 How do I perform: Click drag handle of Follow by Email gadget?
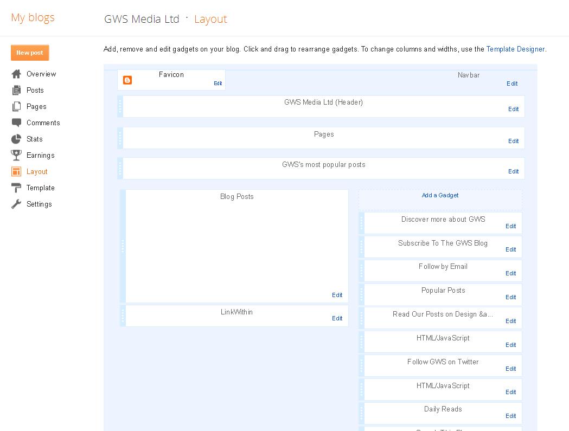click(x=361, y=271)
